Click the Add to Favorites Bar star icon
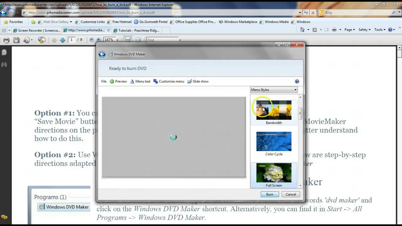This screenshot has width=402, height=226. 33,22
